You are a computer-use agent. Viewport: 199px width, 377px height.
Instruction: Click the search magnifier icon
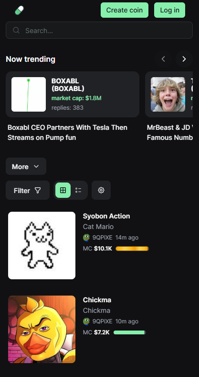(16, 30)
